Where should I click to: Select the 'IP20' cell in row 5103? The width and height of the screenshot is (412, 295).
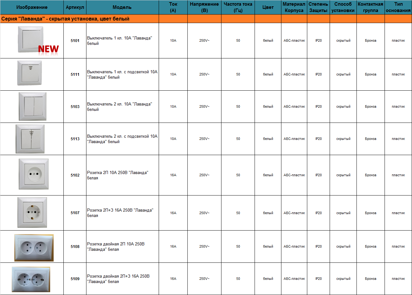pyautogui.click(x=318, y=107)
